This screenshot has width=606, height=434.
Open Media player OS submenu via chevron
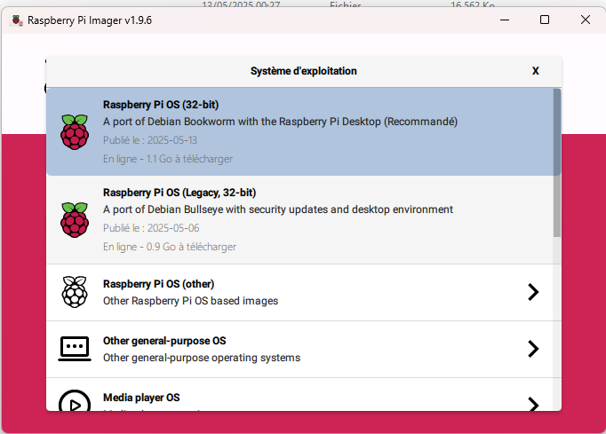[x=533, y=404]
